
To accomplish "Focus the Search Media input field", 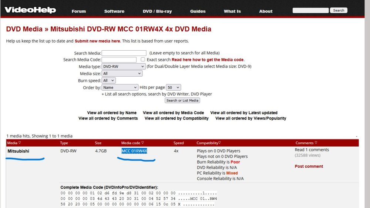I will click(x=124, y=53).
